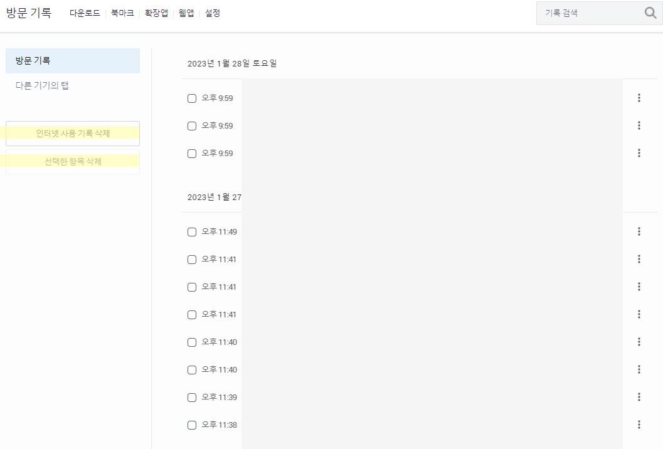Open the 북마크 top navigation item
The height and width of the screenshot is (449, 663).
click(122, 13)
